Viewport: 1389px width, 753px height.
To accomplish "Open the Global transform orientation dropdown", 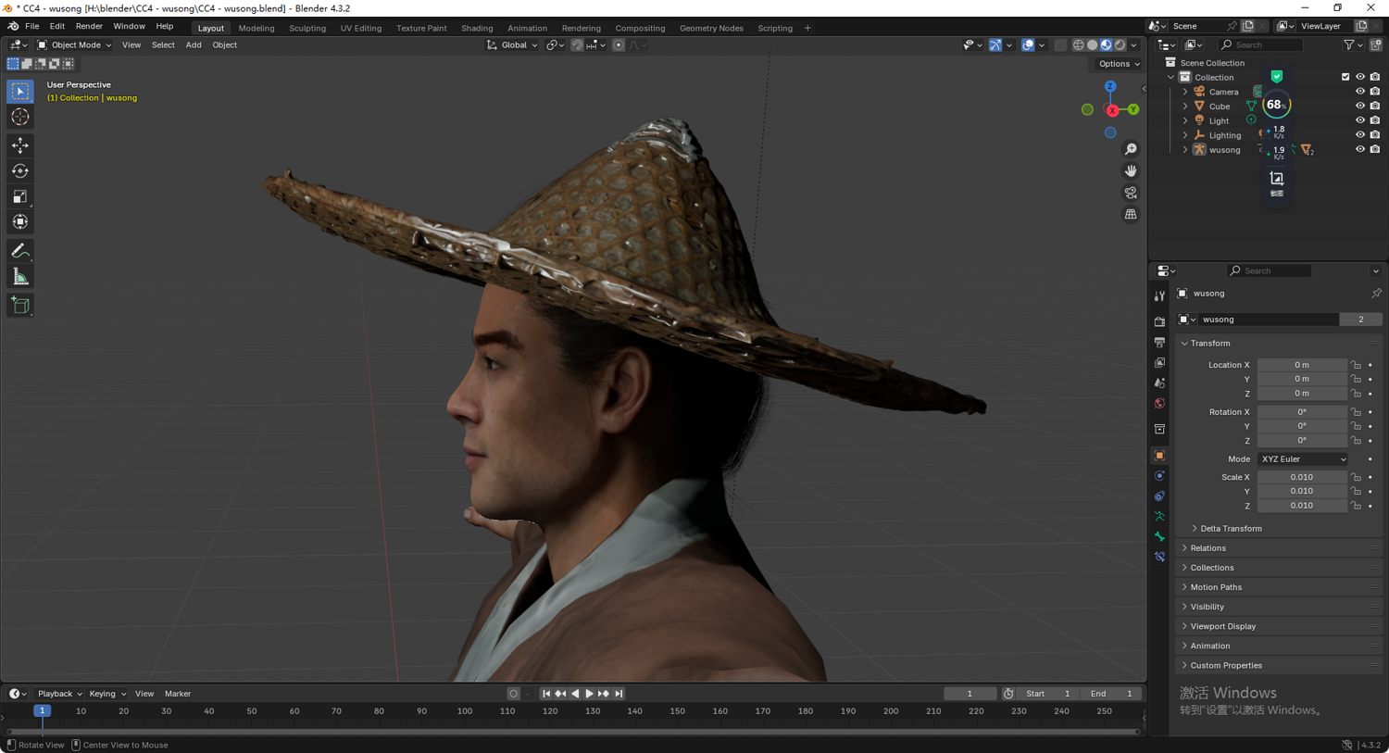I will point(512,44).
